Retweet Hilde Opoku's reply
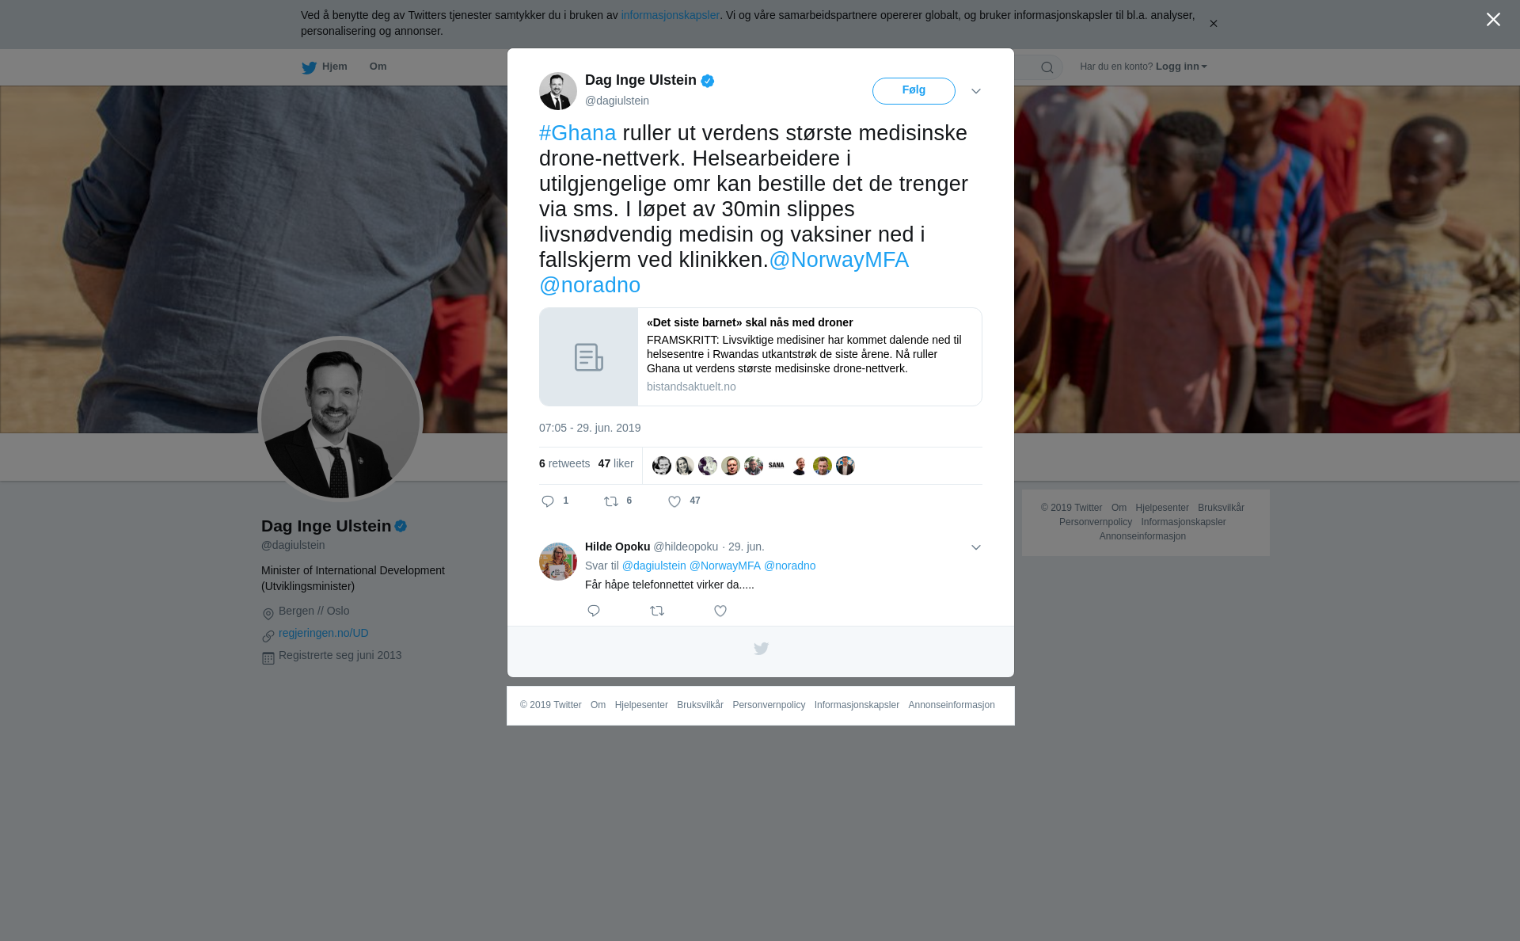The width and height of the screenshot is (1520, 941). pyautogui.click(x=657, y=611)
